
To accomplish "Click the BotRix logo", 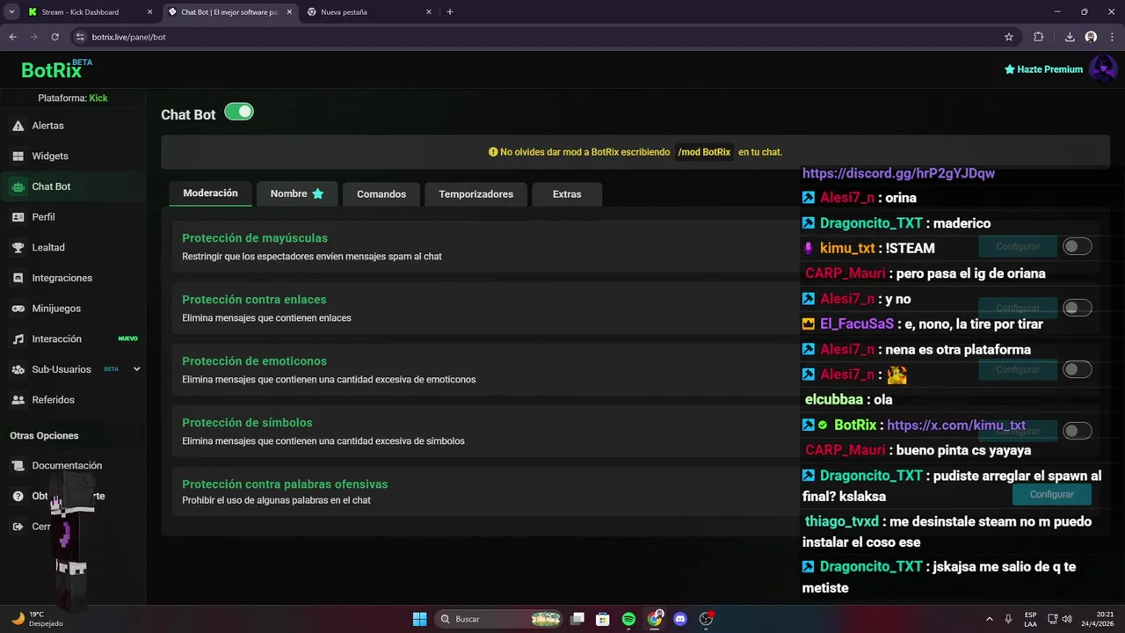I will pos(56,69).
